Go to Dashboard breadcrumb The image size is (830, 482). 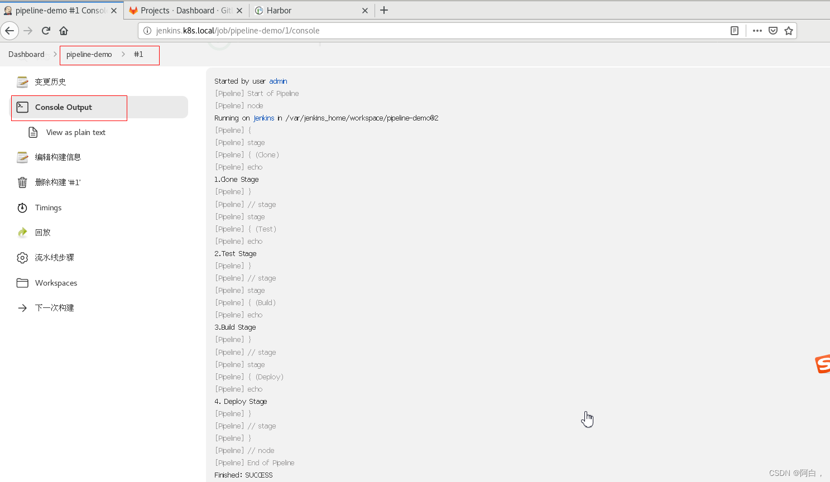click(26, 54)
